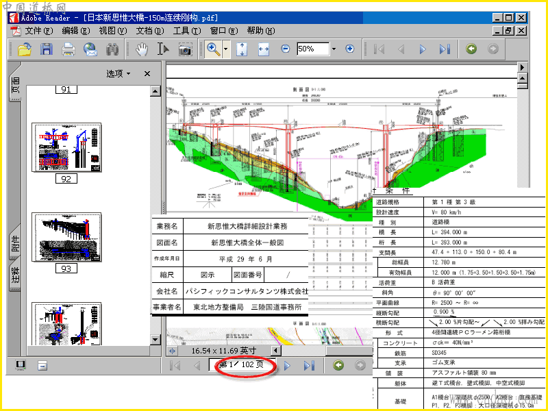Open the zoom percentage dropdown arrow
Screen dimensions: 548x411
334,49
